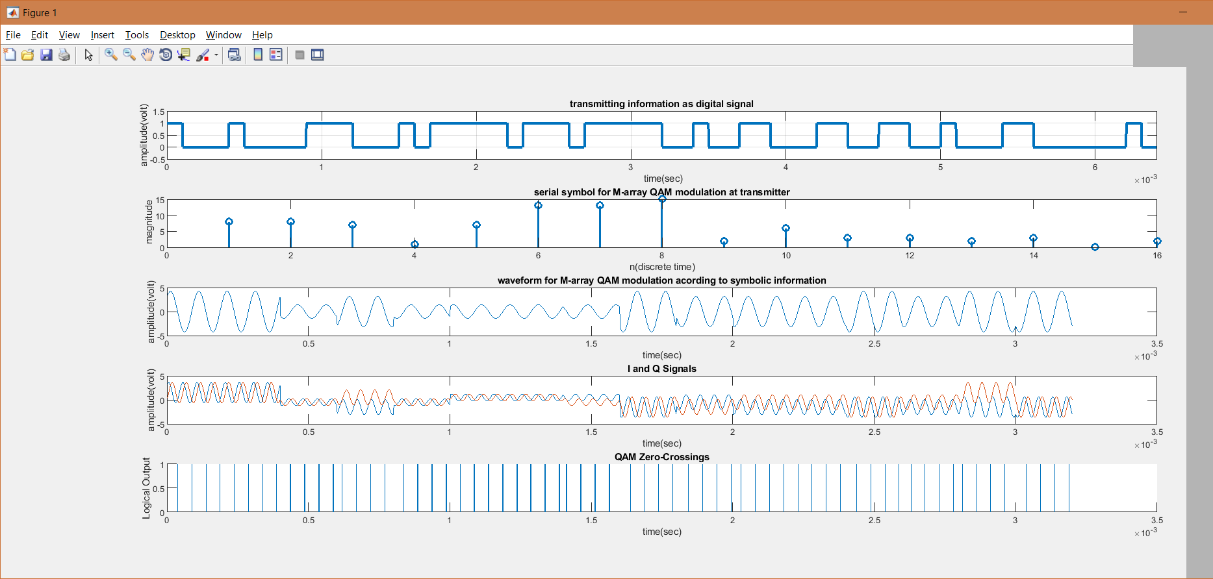Image resolution: width=1213 pixels, height=579 pixels.
Task: Open the Window menu
Action: coord(223,35)
